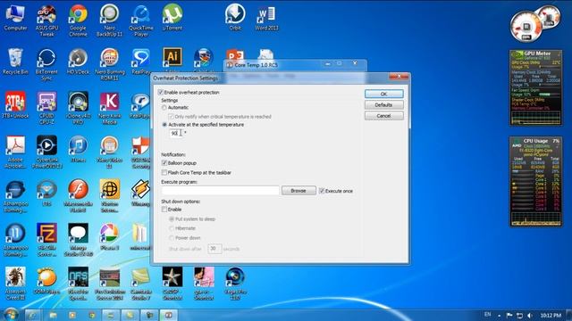Toggle the Execute once checkbox
This screenshot has height=321, width=572.
[x=322, y=191]
